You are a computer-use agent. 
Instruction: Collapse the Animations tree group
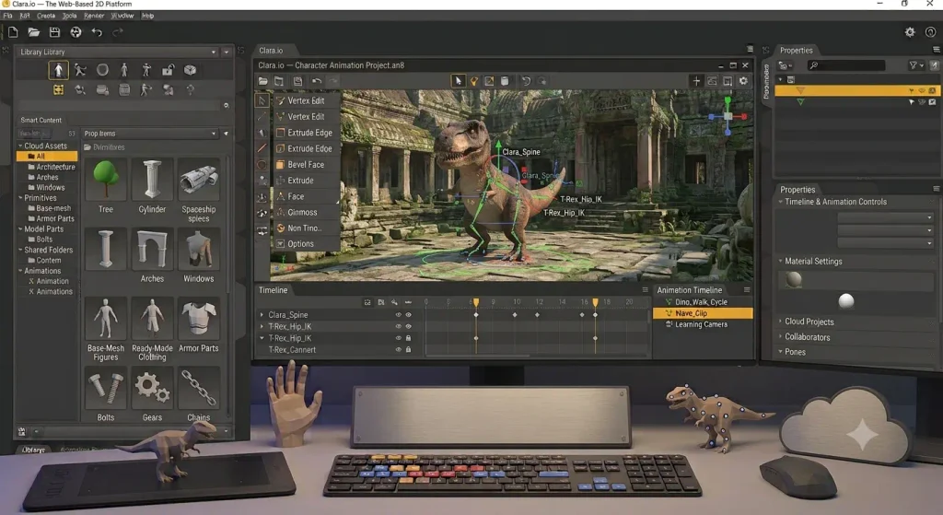pyautogui.click(x=20, y=271)
